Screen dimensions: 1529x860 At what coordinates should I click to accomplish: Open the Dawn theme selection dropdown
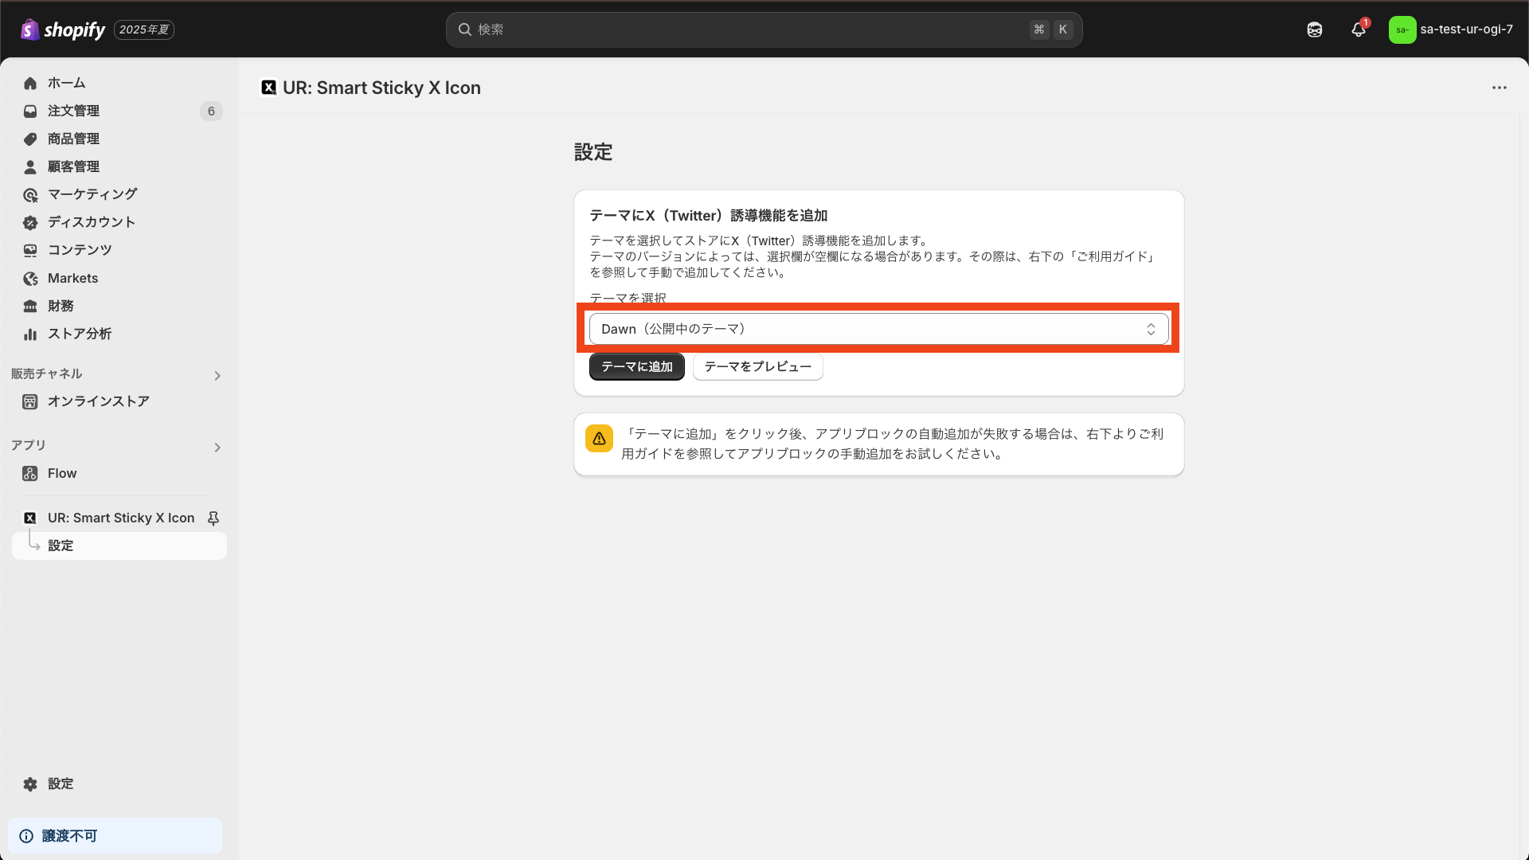(878, 329)
